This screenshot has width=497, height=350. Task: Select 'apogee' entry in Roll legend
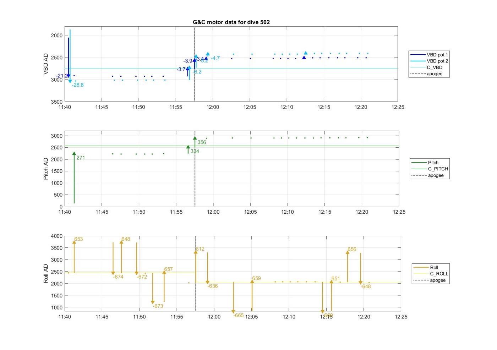tap(431, 280)
